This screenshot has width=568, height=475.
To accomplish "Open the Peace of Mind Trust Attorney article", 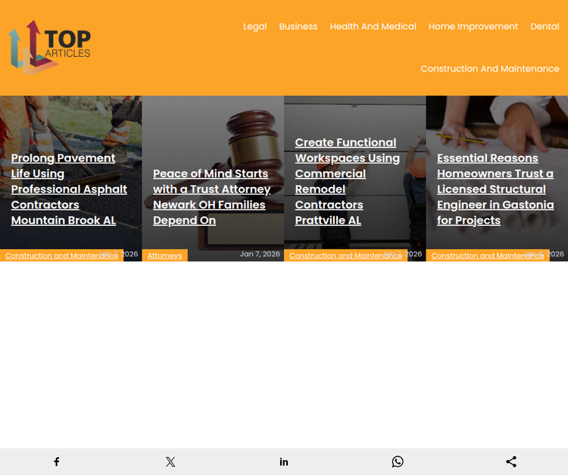I will coord(211,197).
